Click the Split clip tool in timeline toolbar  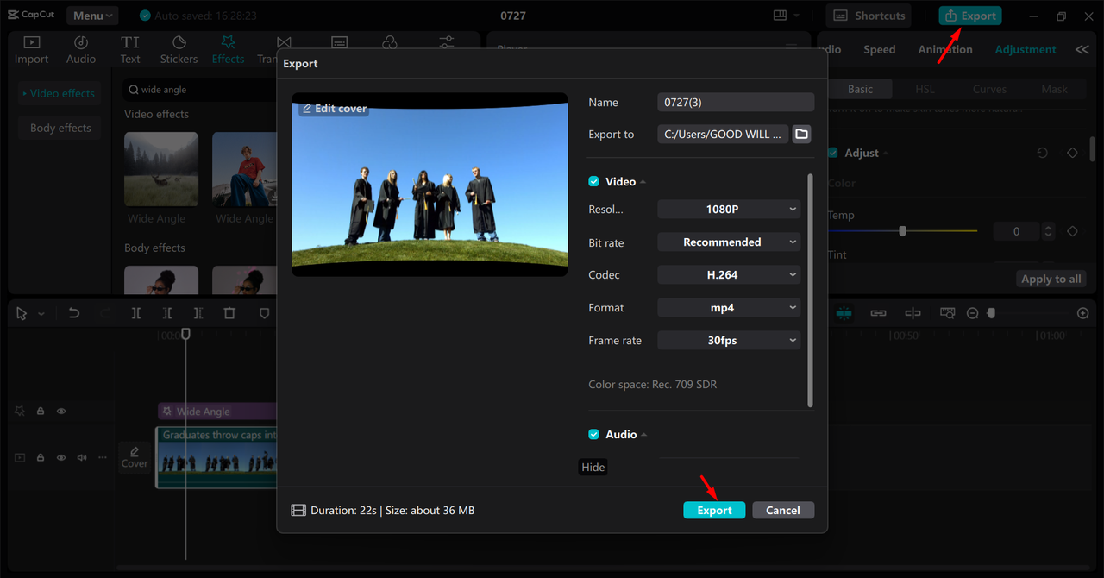136,313
